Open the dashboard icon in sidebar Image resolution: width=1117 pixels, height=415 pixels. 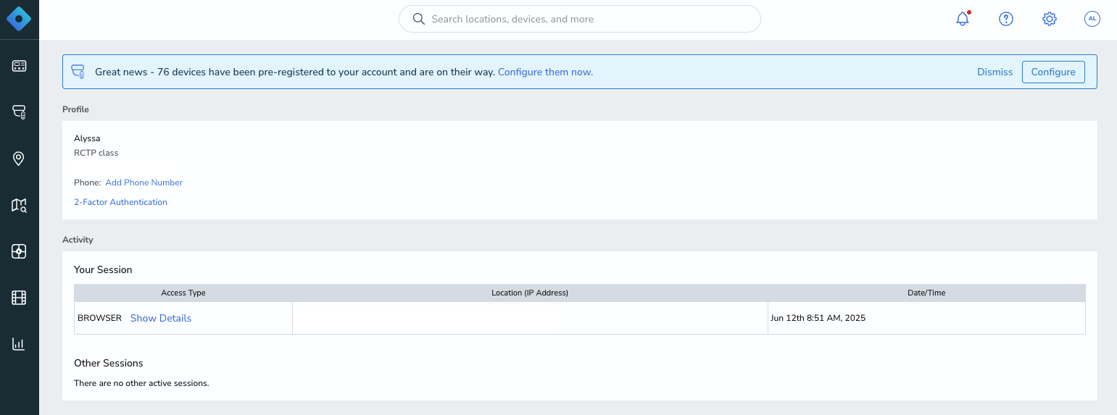pos(19,66)
